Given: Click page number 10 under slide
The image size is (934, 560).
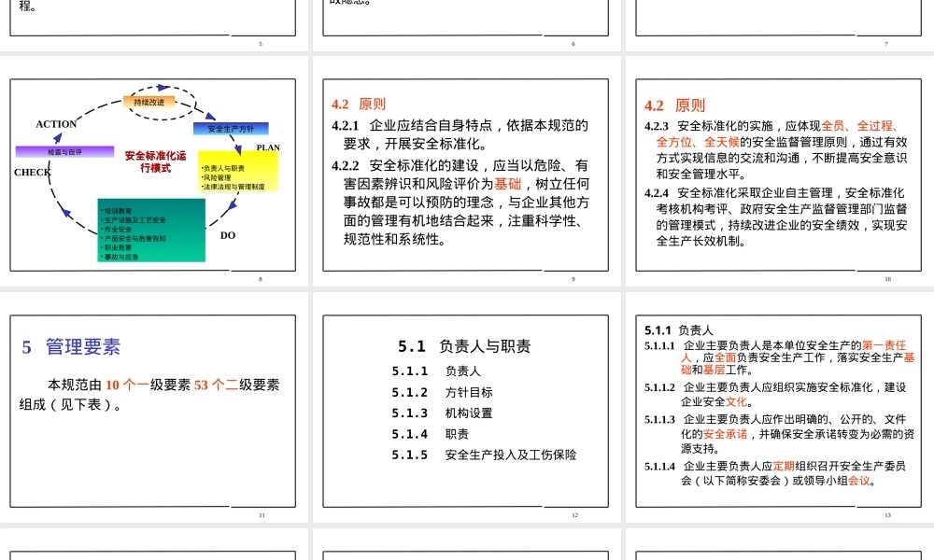Looking at the screenshot, I should point(887,279).
